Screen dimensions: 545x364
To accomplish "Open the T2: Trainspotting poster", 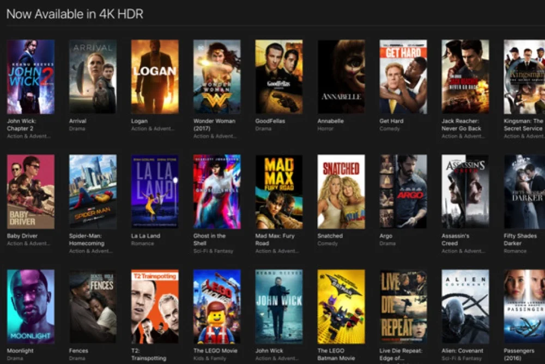I will (x=155, y=307).
